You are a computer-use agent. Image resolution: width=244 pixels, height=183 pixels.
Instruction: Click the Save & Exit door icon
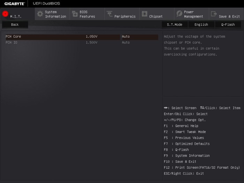point(214,14)
